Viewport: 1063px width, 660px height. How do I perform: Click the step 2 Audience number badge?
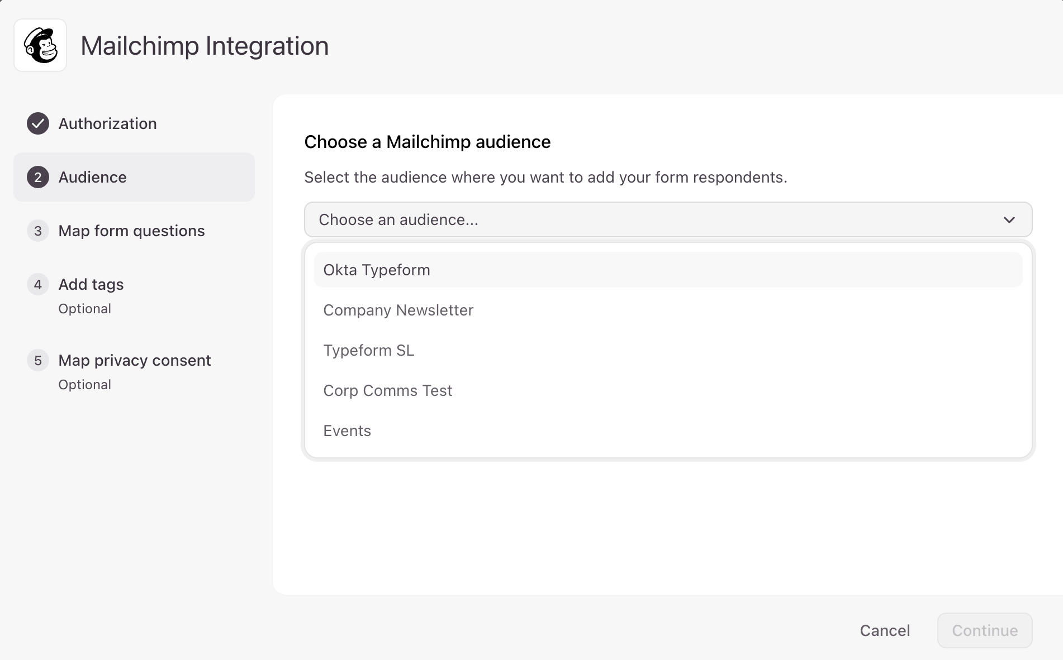(38, 177)
